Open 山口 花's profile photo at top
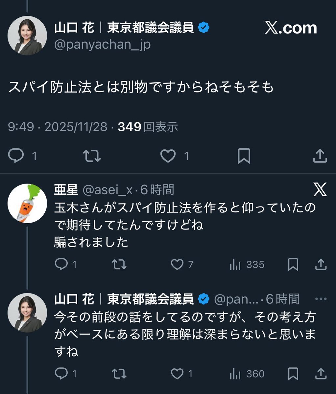 27,35
